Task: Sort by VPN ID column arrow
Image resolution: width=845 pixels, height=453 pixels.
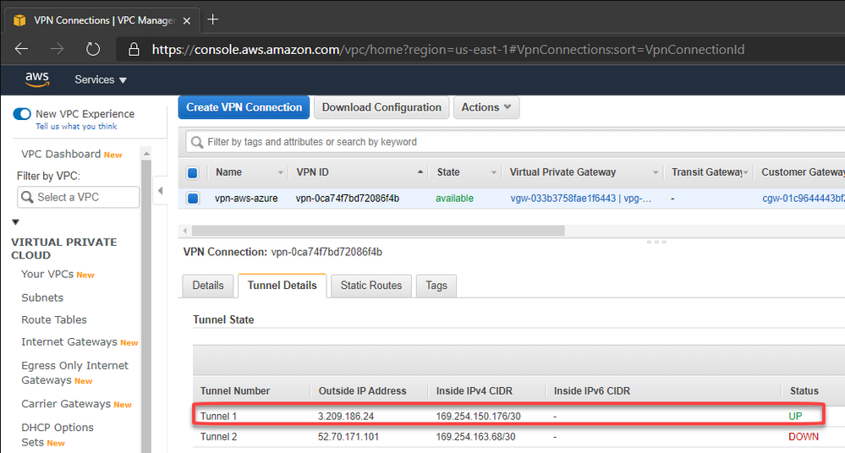Action: (420, 172)
